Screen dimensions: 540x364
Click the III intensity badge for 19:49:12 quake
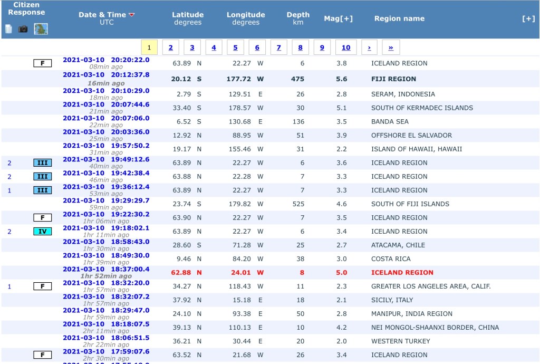coord(42,163)
